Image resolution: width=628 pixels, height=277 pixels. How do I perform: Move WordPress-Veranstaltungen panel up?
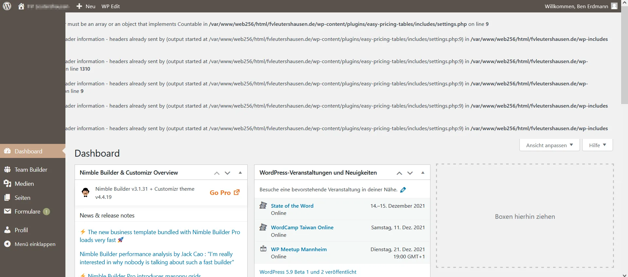pos(399,173)
